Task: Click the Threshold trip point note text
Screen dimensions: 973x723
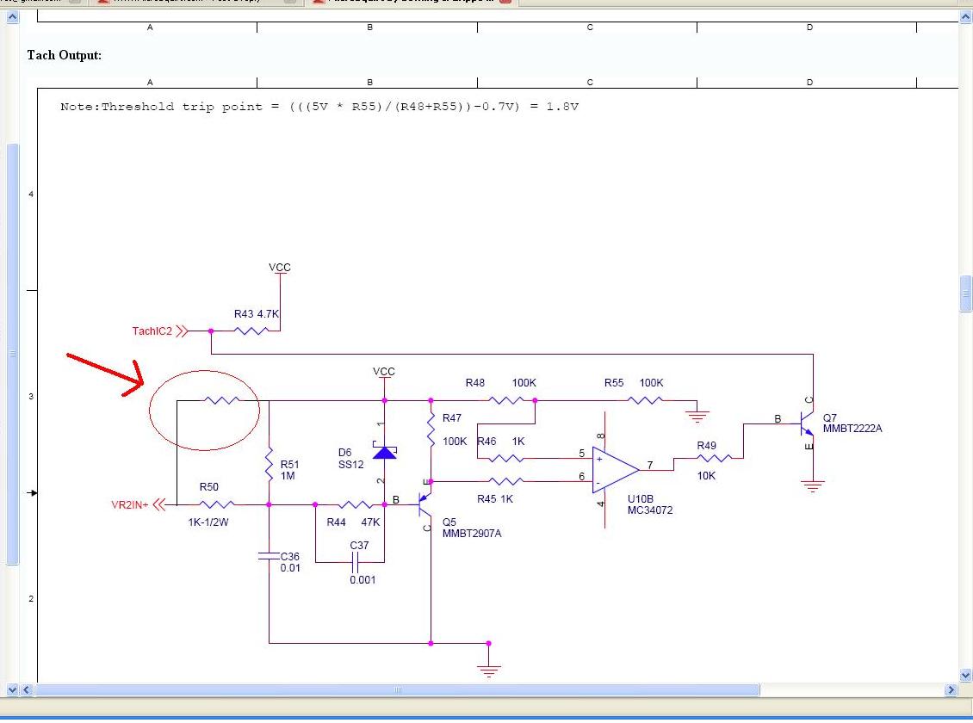Action: [319, 107]
